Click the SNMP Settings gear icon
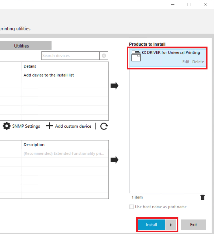Screen dimensions: 214x234 (x=7, y=126)
